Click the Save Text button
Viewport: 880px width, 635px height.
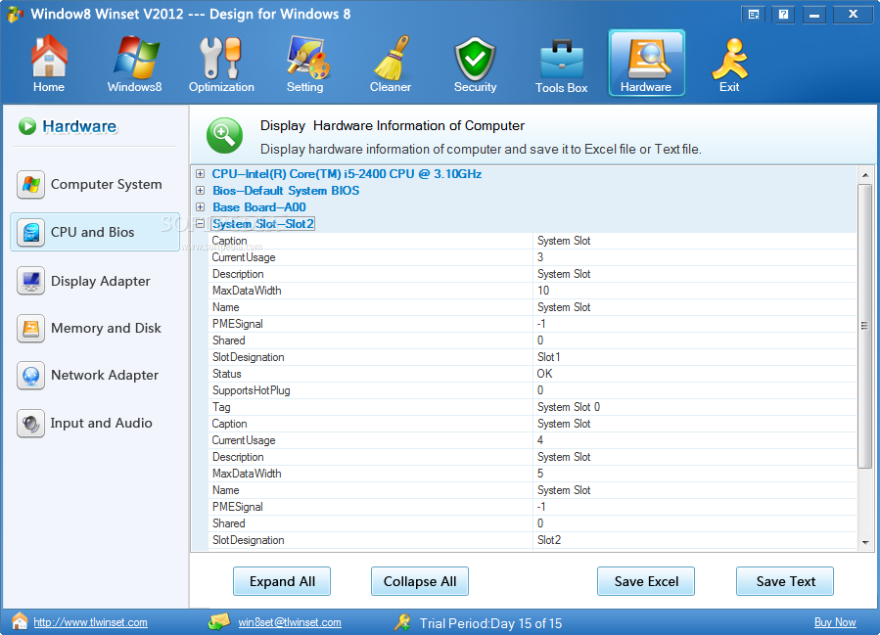[x=785, y=581]
